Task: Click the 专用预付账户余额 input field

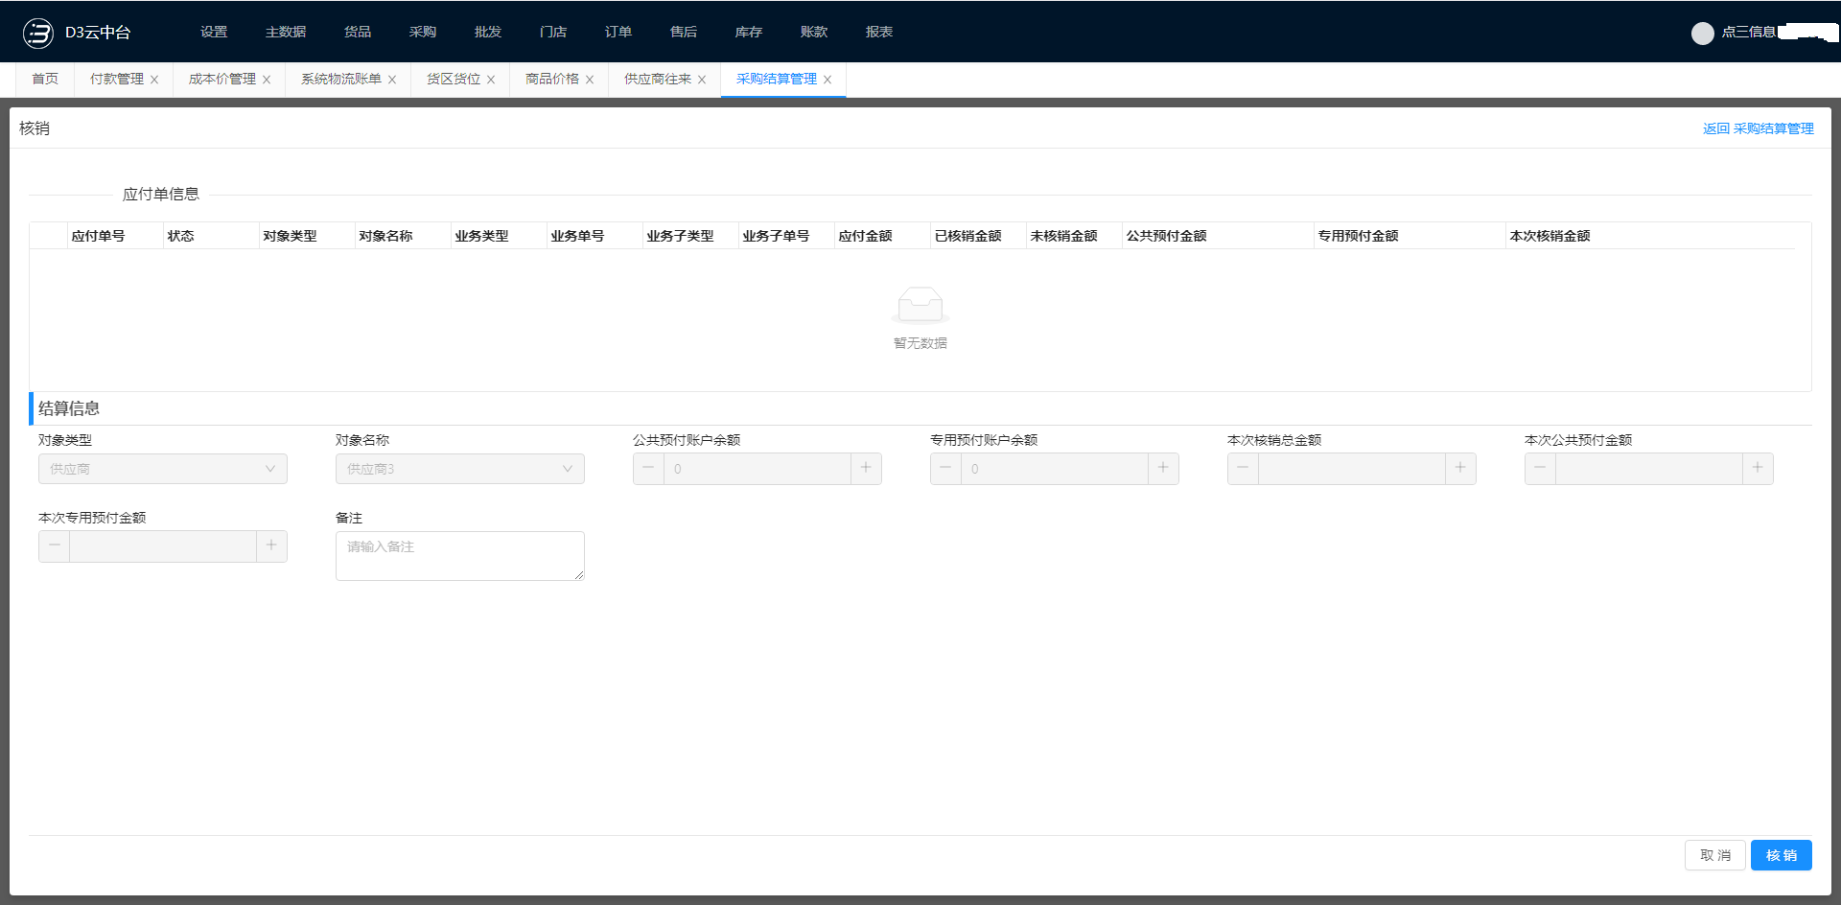Action: pyautogui.click(x=1055, y=469)
